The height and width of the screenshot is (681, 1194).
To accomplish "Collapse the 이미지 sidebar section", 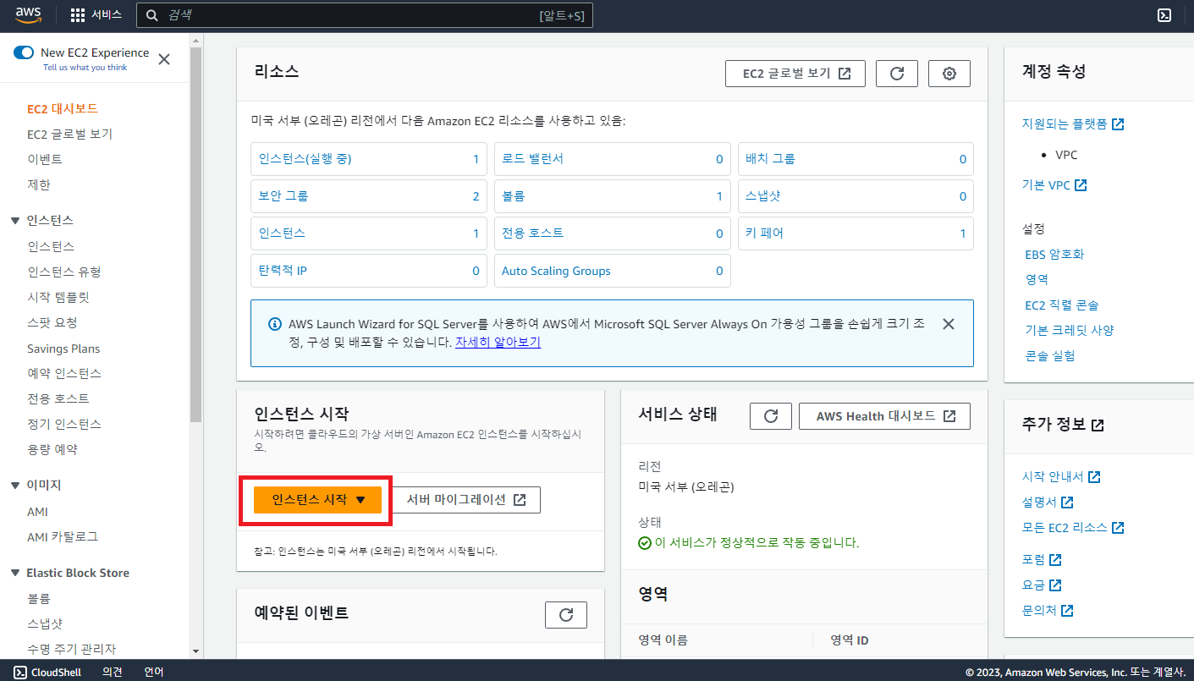I will (15, 486).
